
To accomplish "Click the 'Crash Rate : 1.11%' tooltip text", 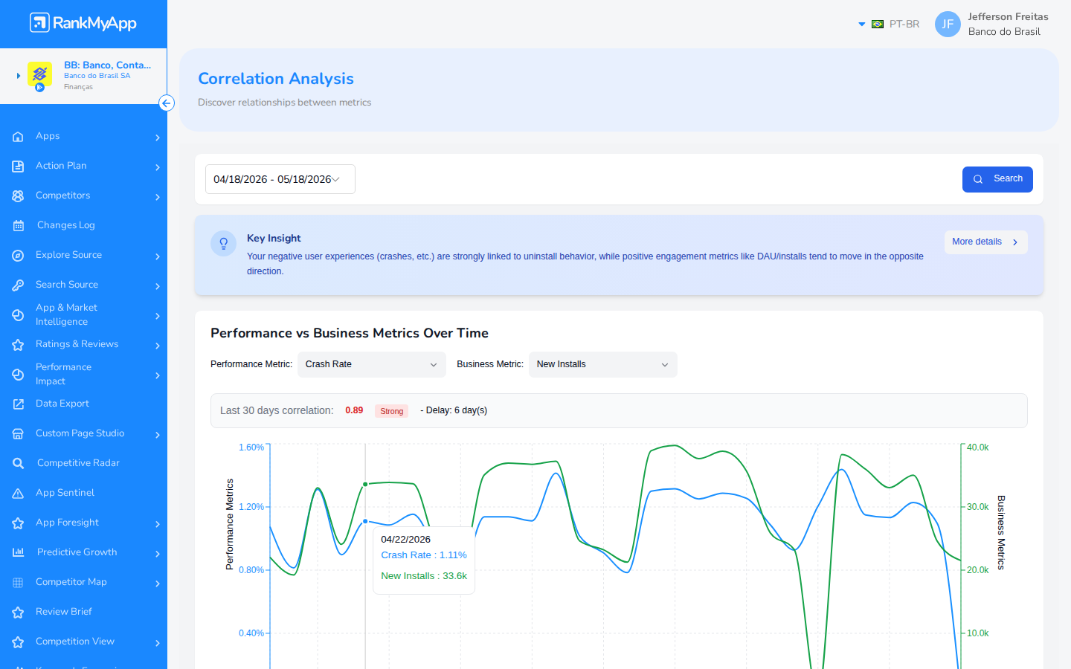I will (424, 555).
